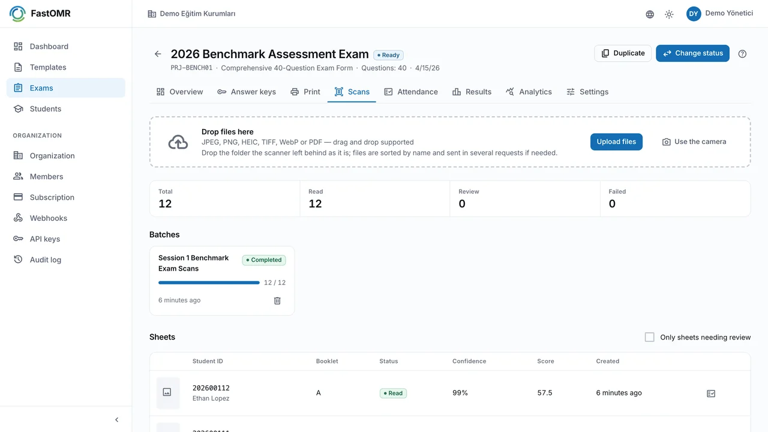
Task: Open the language globe icon
Action: coord(650,14)
